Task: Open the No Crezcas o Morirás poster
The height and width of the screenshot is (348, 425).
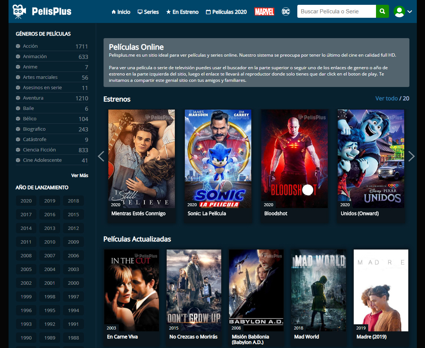Action: click(x=194, y=290)
